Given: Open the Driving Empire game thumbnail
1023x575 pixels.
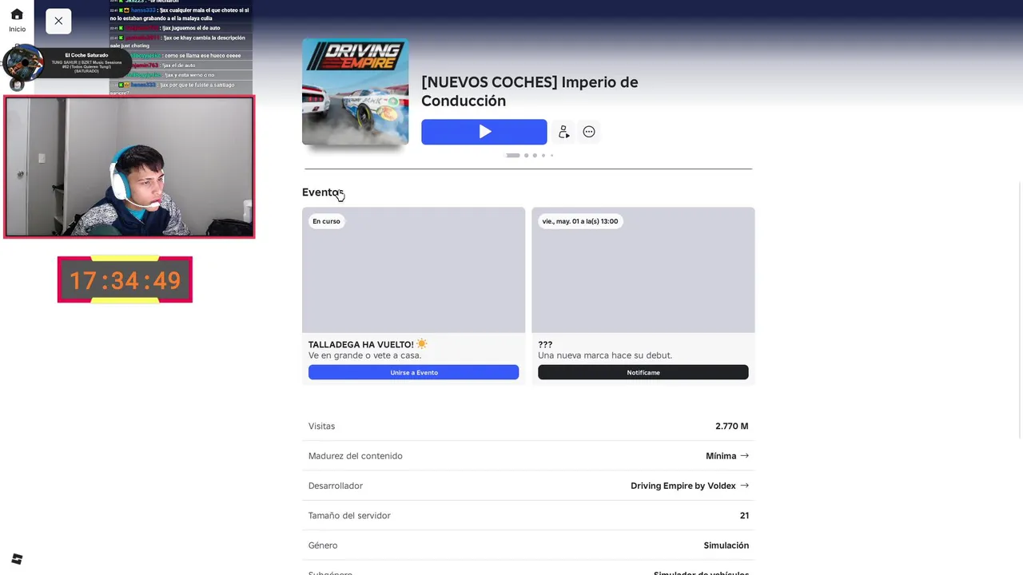Looking at the screenshot, I should coord(355,92).
